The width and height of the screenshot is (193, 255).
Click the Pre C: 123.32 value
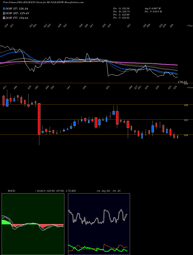tap(121, 18)
